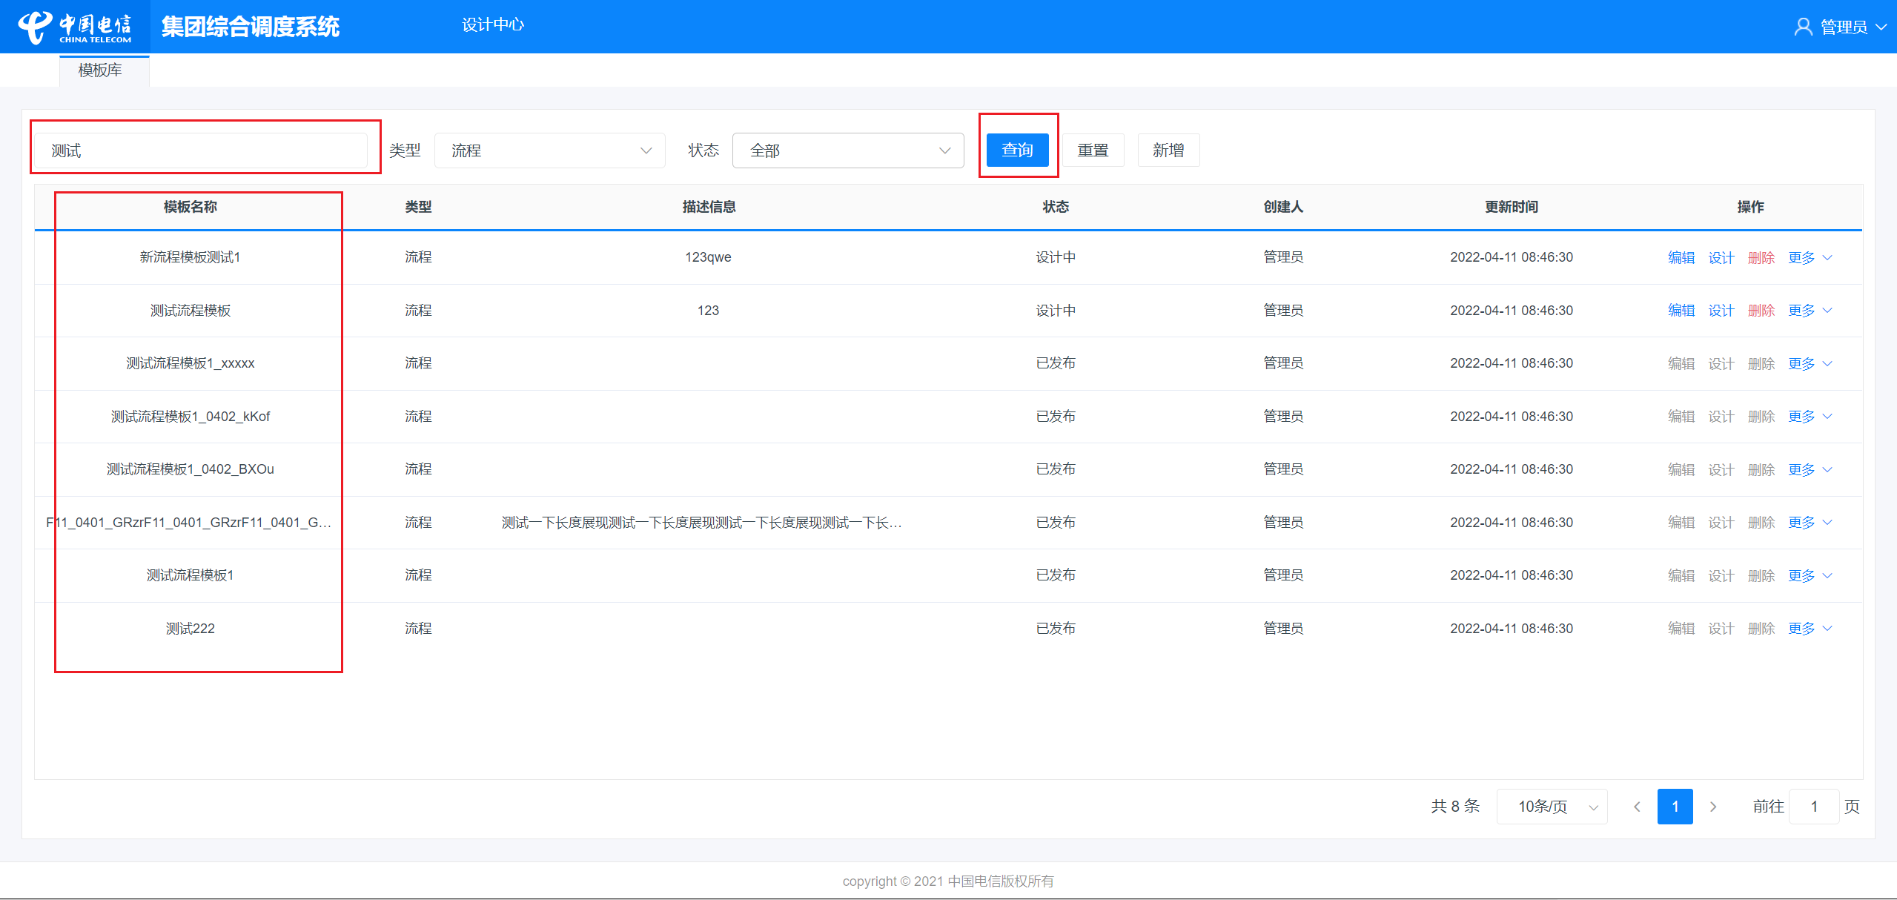Open the 状态 dropdown showing 全部

847,150
